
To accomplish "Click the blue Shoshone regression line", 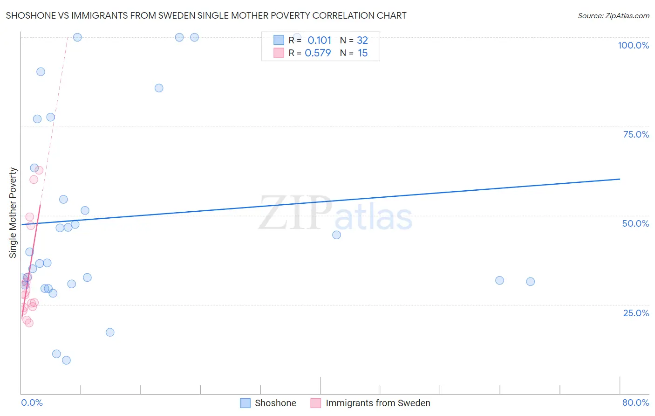I will tap(321, 201).
